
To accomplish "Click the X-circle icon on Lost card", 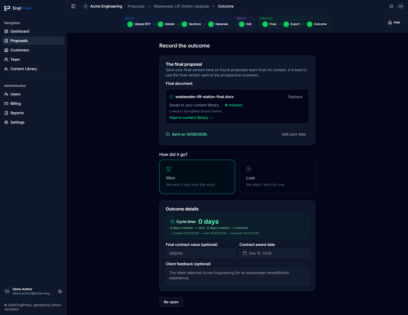I will [249, 169].
